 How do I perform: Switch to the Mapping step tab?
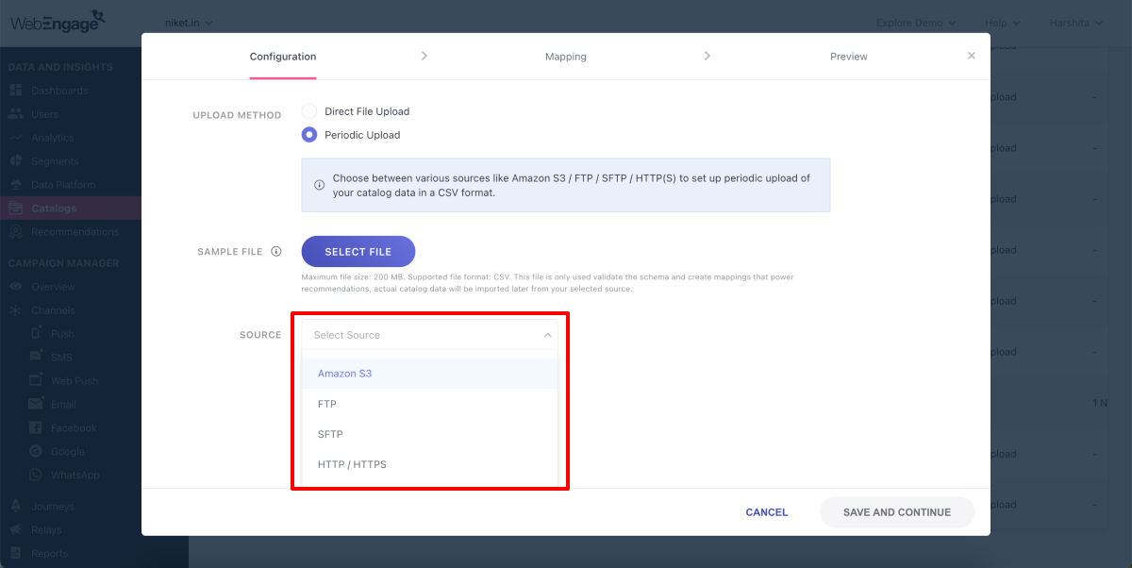point(565,57)
